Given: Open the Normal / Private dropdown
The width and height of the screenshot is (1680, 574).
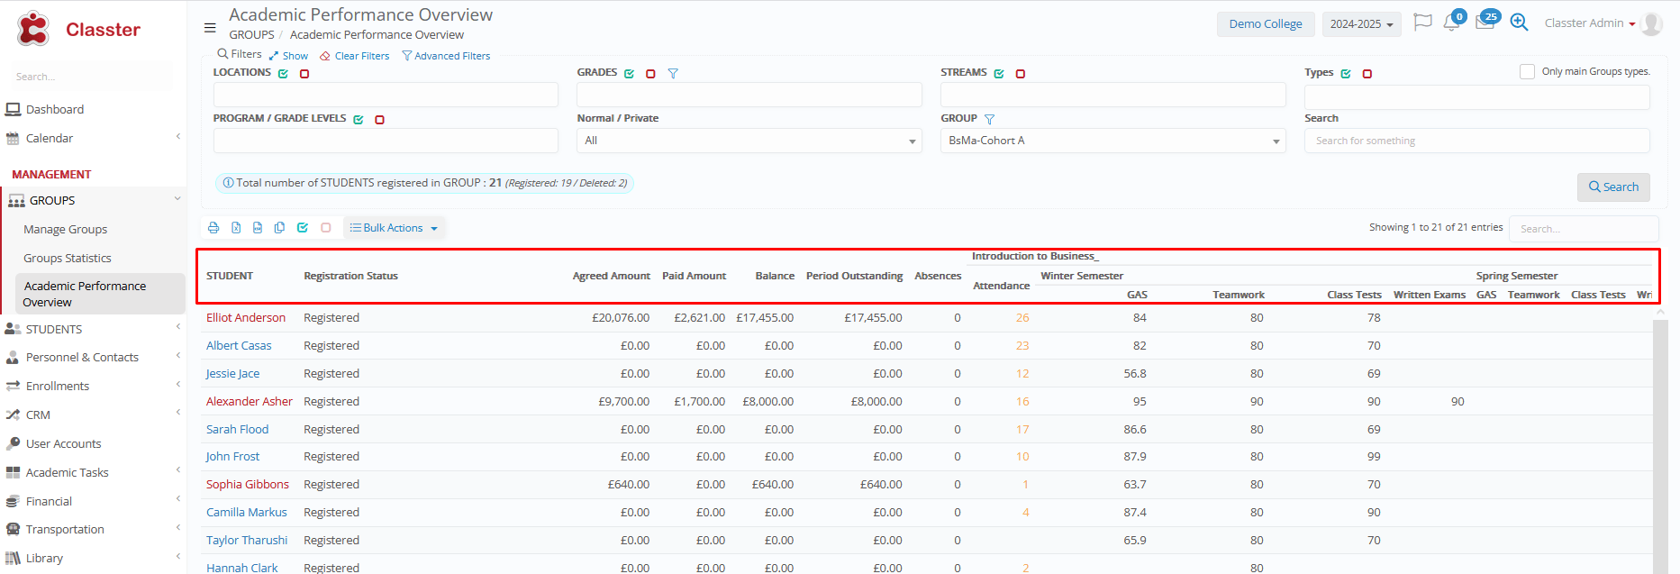Looking at the screenshot, I should coord(749,141).
